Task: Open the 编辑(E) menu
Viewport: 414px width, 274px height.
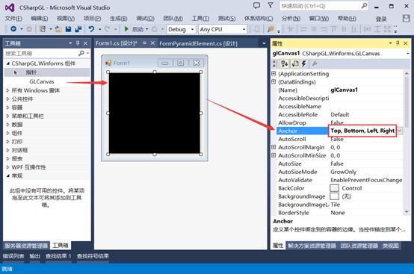Action: (40, 19)
